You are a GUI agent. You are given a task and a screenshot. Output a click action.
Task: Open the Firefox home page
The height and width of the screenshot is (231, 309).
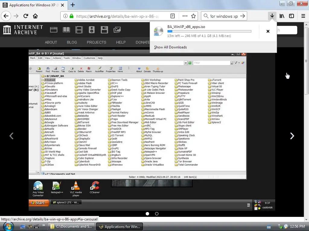click(35, 16)
